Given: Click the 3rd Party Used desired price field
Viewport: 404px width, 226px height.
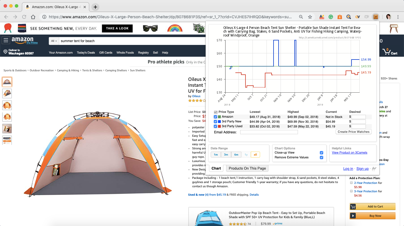Looking at the screenshot, I should coord(359,127).
